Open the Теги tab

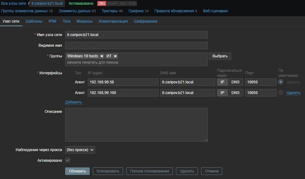coord(66,21)
